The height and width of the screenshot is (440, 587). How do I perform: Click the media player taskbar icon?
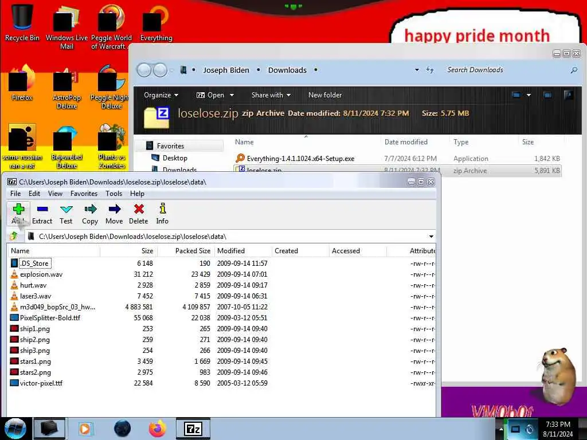click(85, 429)
